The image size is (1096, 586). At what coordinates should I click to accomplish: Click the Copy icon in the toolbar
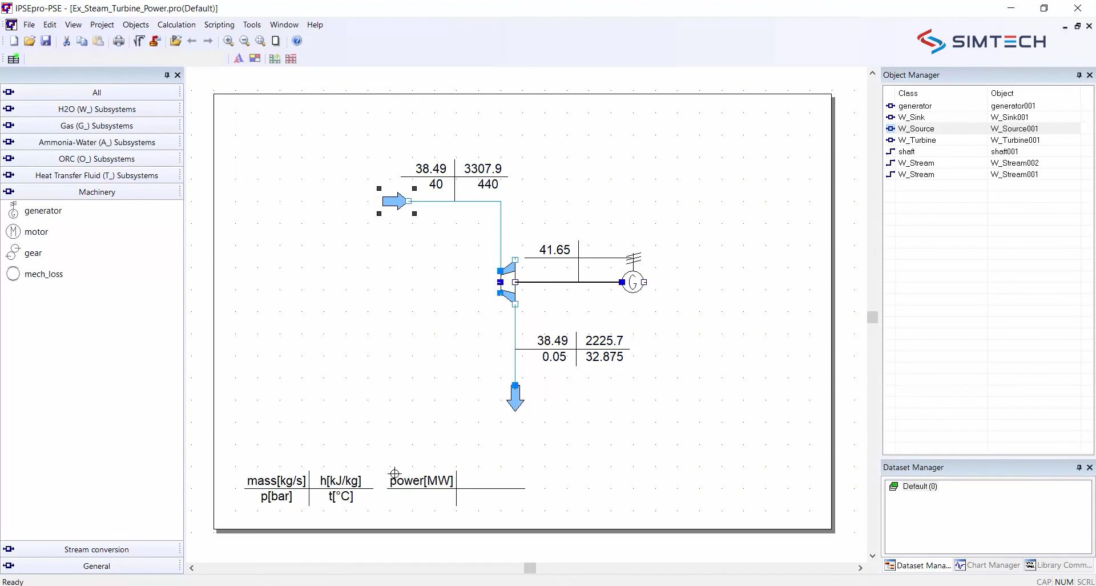[x=82, y=41]
